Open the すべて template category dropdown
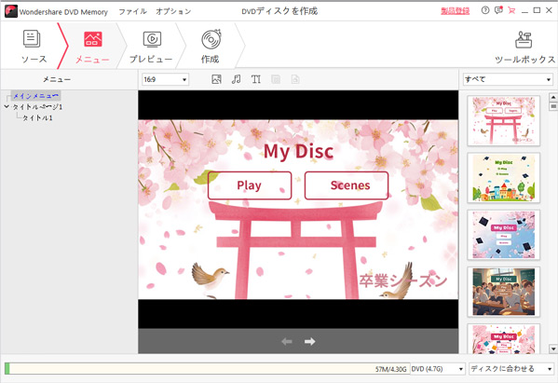The height and width of the screenshot is (383, 558). (508, 79)
